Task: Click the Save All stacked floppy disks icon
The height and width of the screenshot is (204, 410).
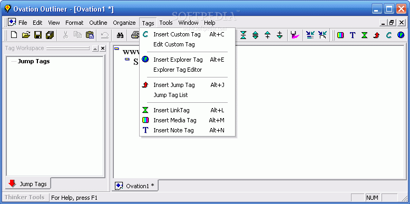Action: [x=50, y=35]
